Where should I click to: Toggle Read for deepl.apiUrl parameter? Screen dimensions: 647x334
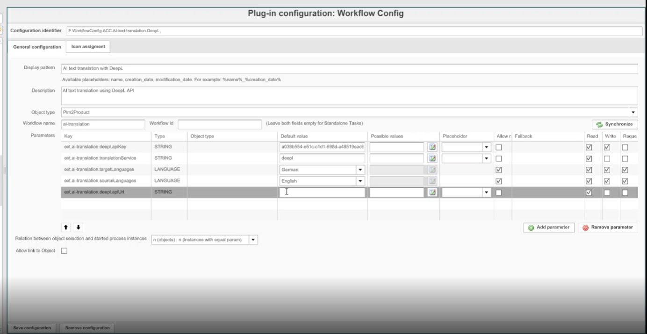pyautogui.click(x=589, y=192)
